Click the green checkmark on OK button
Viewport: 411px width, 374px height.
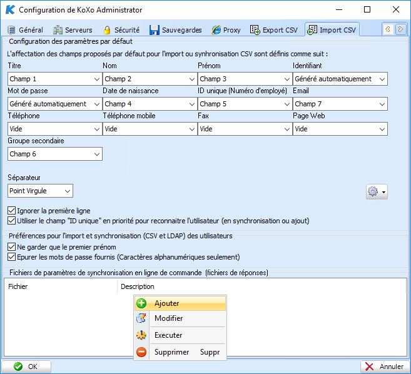coord(18,366)
